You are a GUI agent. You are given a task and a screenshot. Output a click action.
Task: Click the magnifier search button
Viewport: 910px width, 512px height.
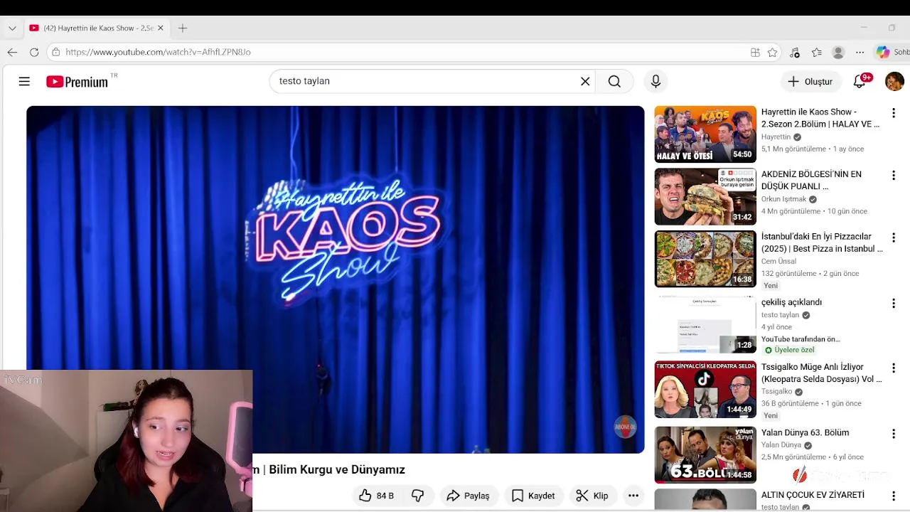614,81
